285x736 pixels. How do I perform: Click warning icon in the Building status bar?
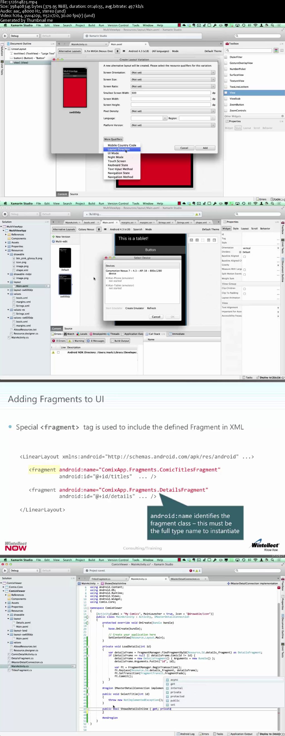tap(197, 214)
